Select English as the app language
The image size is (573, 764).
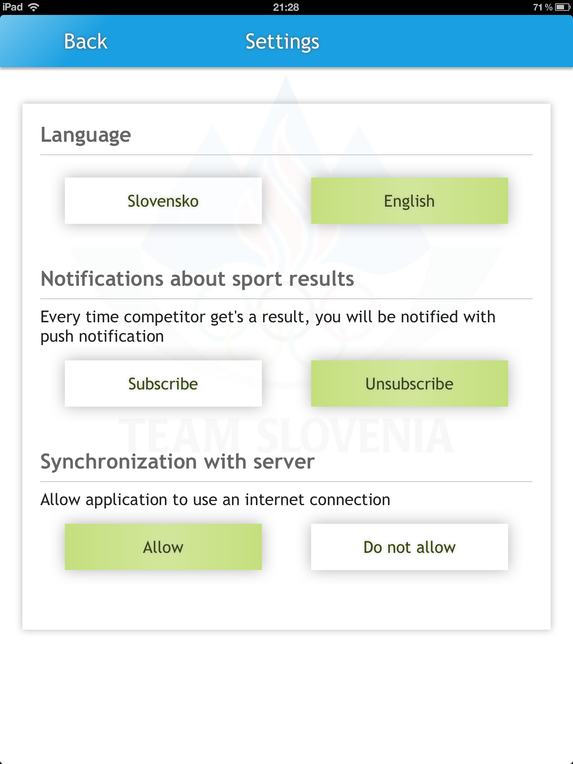410,201
